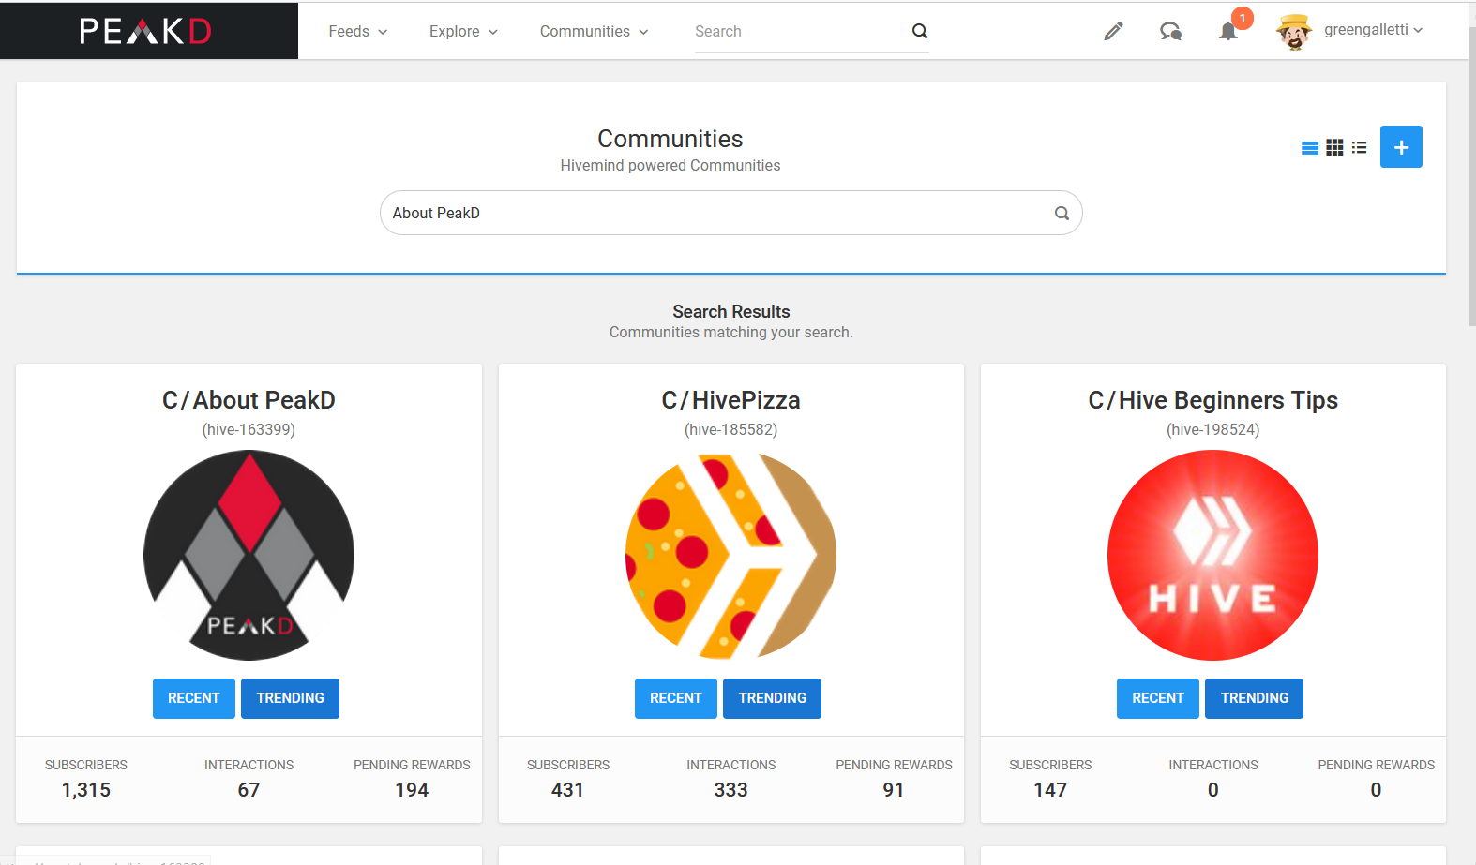This screenshot has width=1476, height=865.
Task: Click the Hivemind powered Communities subtitle
Action: coord(670,165)
